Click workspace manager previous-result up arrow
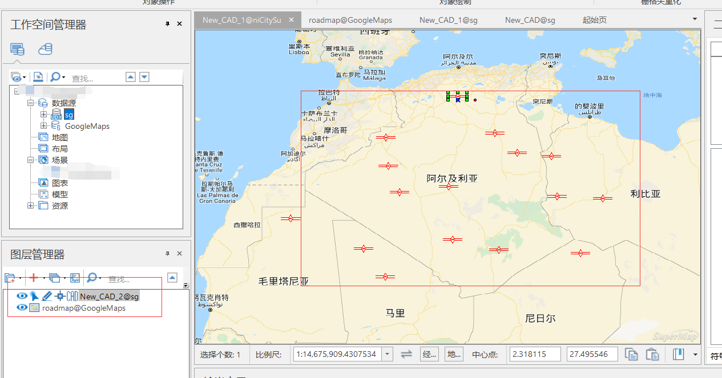The height and width of the screenshot is (378, 722). point(130,77)
